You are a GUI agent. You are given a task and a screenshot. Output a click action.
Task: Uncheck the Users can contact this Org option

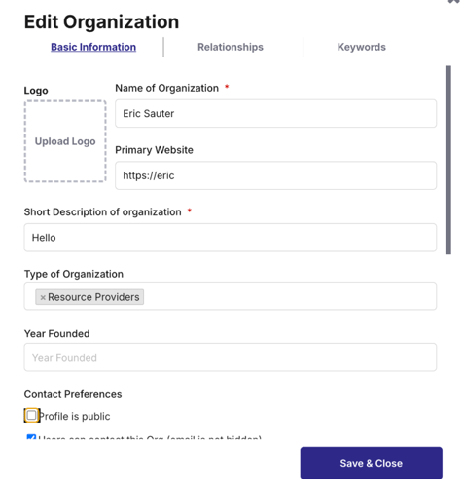(31, 437)
